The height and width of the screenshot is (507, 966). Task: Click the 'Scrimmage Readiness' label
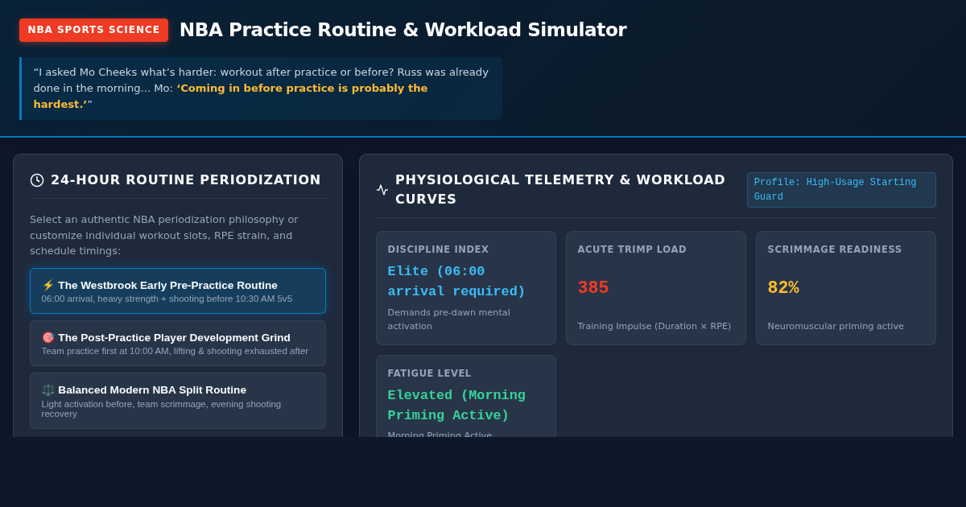point(835,249)
